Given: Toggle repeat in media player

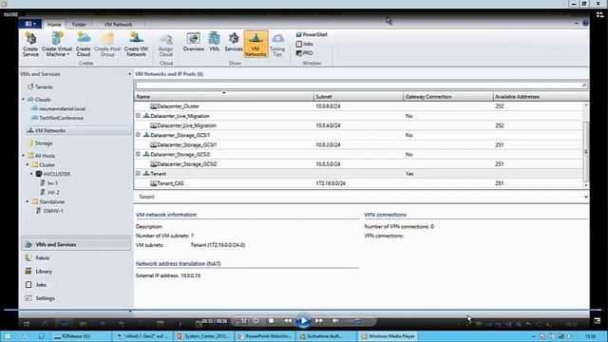Looking at the screenshot, I should pos(256,321).
